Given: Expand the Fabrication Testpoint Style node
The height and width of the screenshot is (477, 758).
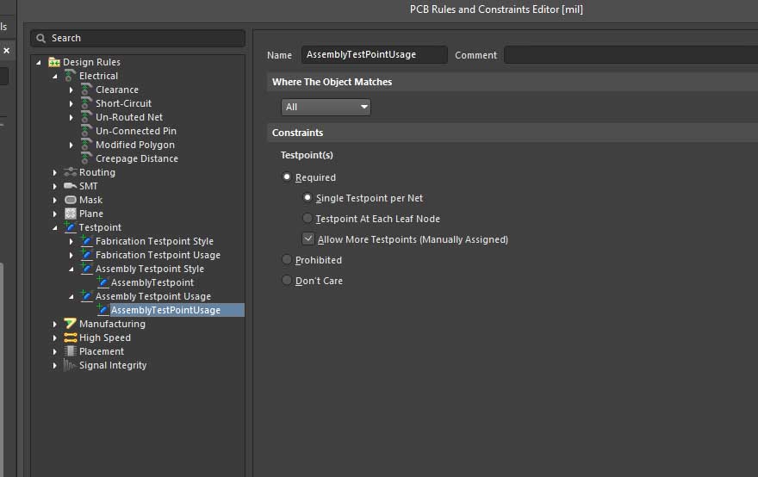Looking at the screenshot, I should (x=71, y=241).
